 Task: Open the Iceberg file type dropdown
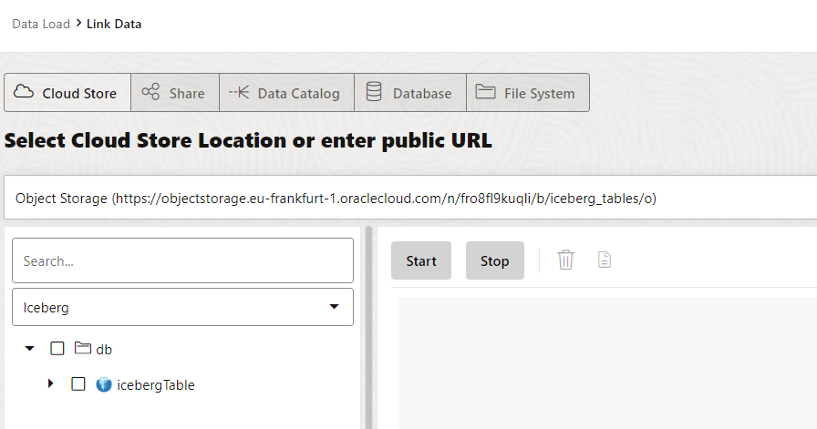[182, 308]
